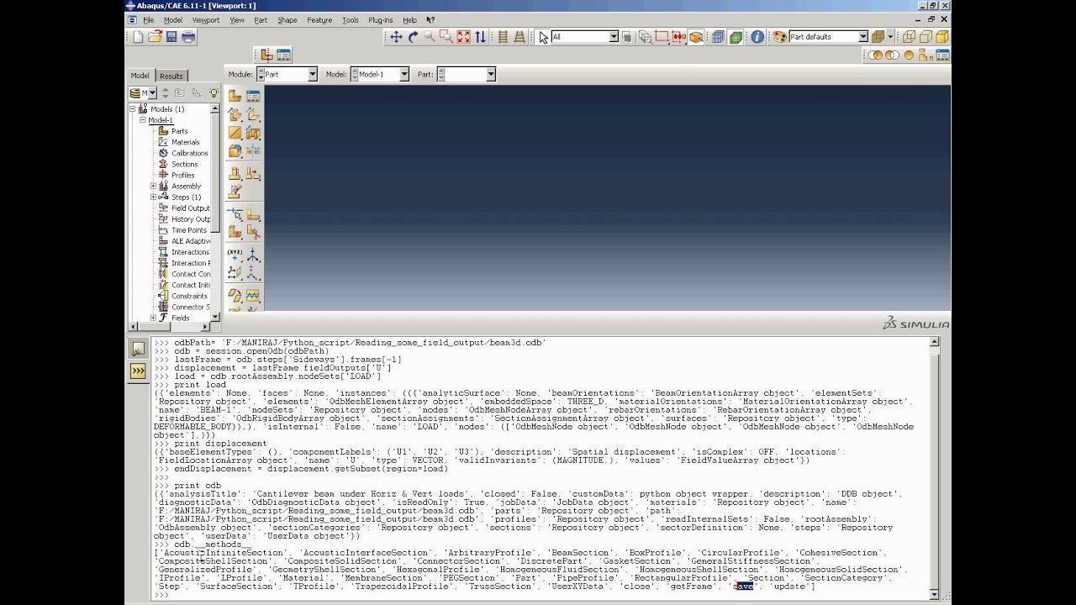Image resolution: width=1076 pixels, height=605 pixels.
Task: Click the message area icon above command prompt
Action: click(138, 348)
